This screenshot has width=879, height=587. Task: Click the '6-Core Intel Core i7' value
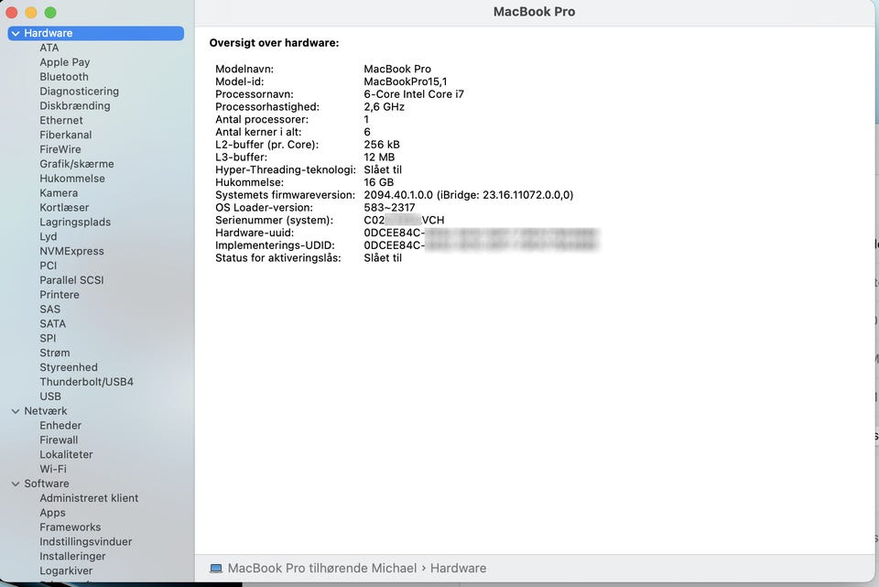point(414,94)
